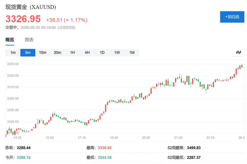
Task: Show the 1D daily chart
Action: point(102,52)
